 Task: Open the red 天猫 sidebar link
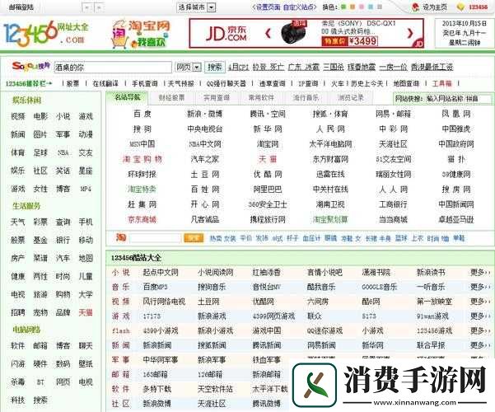tap(86, 312)
